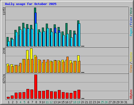
Task: Click day label 15 on the x-axis
Action: click(x=63, y=102)
